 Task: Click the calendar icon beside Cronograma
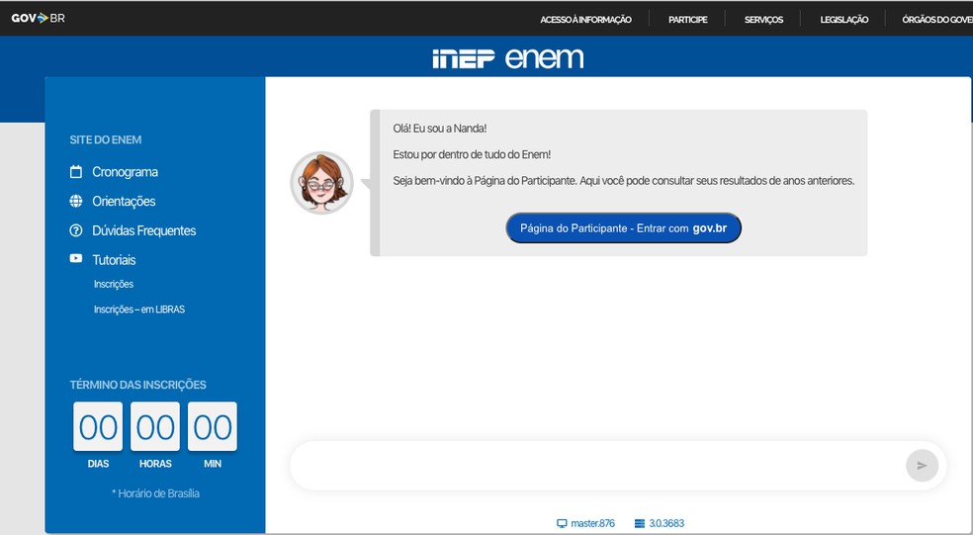(x=76, y=172)
